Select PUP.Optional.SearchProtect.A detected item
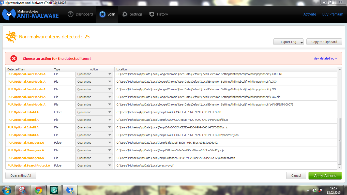This screenshot has height=195, width=347. [29, 166]
